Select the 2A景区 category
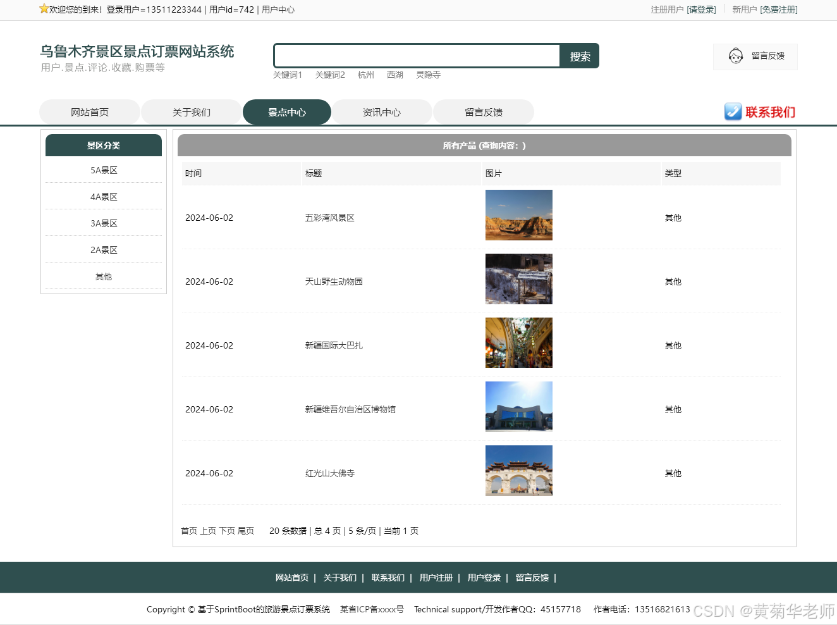The image size is (837, 625). pyautogui.click(x=104, y=250)
